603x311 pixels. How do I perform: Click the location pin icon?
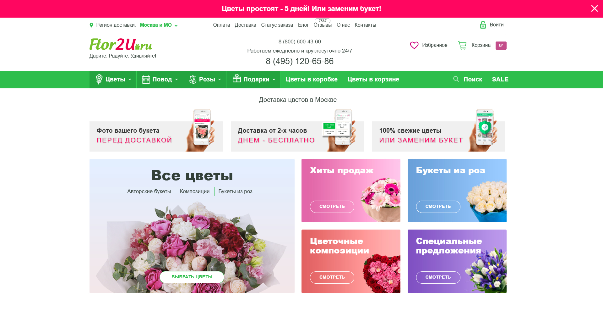91,25
